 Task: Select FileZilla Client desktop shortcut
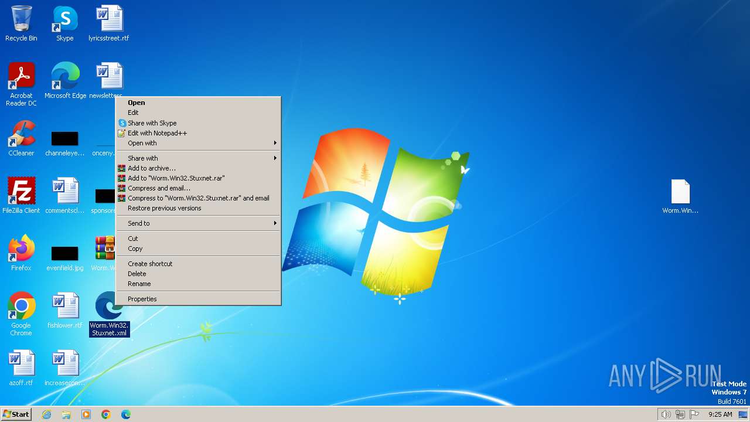21,195
